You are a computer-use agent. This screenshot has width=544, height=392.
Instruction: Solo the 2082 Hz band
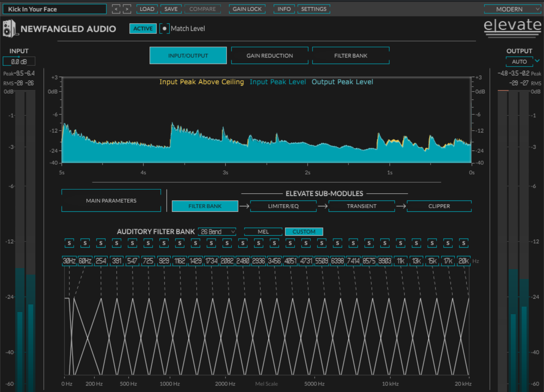click(227, 243)
